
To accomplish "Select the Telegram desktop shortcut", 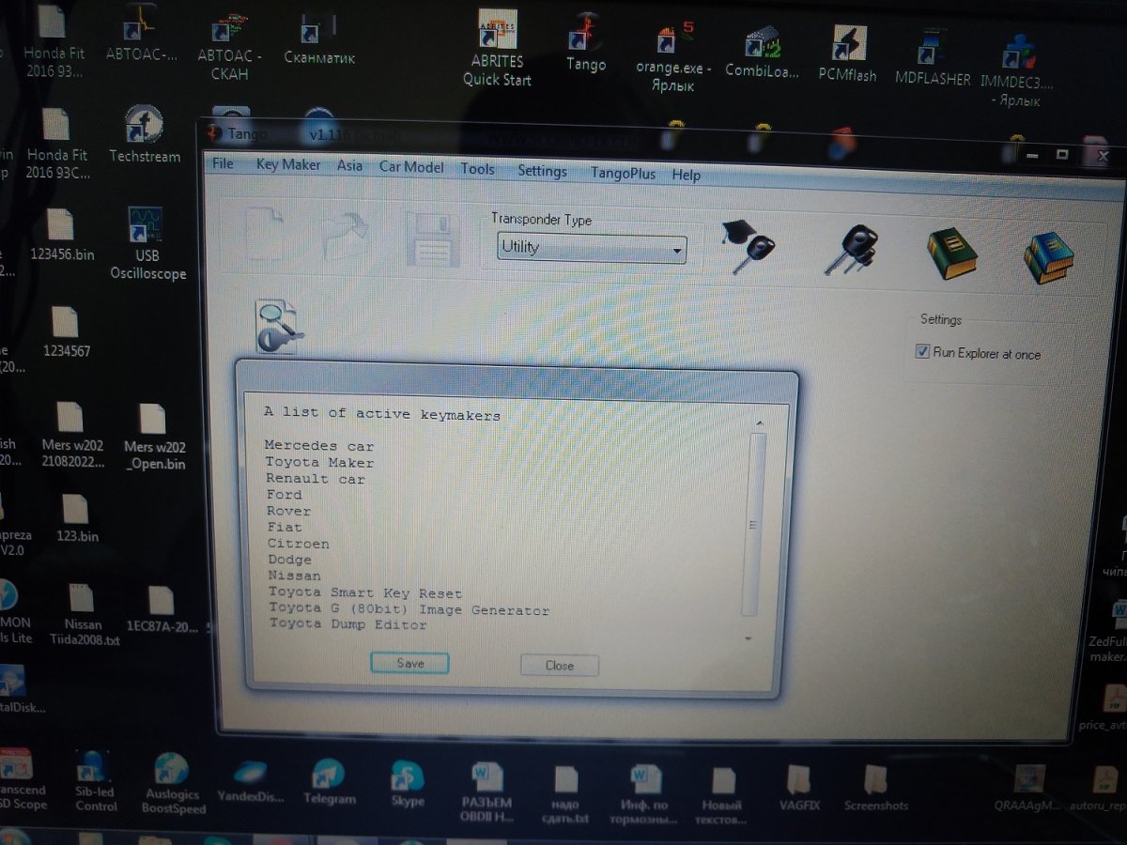I will [330, 781].
